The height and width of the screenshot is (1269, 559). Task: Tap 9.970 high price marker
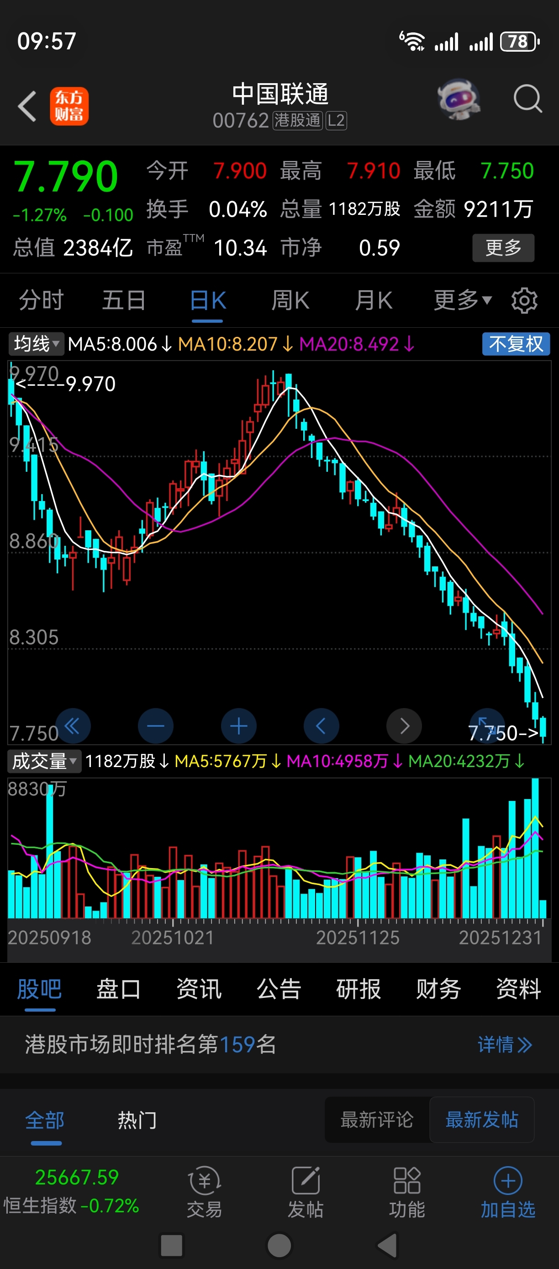[65, 384]
